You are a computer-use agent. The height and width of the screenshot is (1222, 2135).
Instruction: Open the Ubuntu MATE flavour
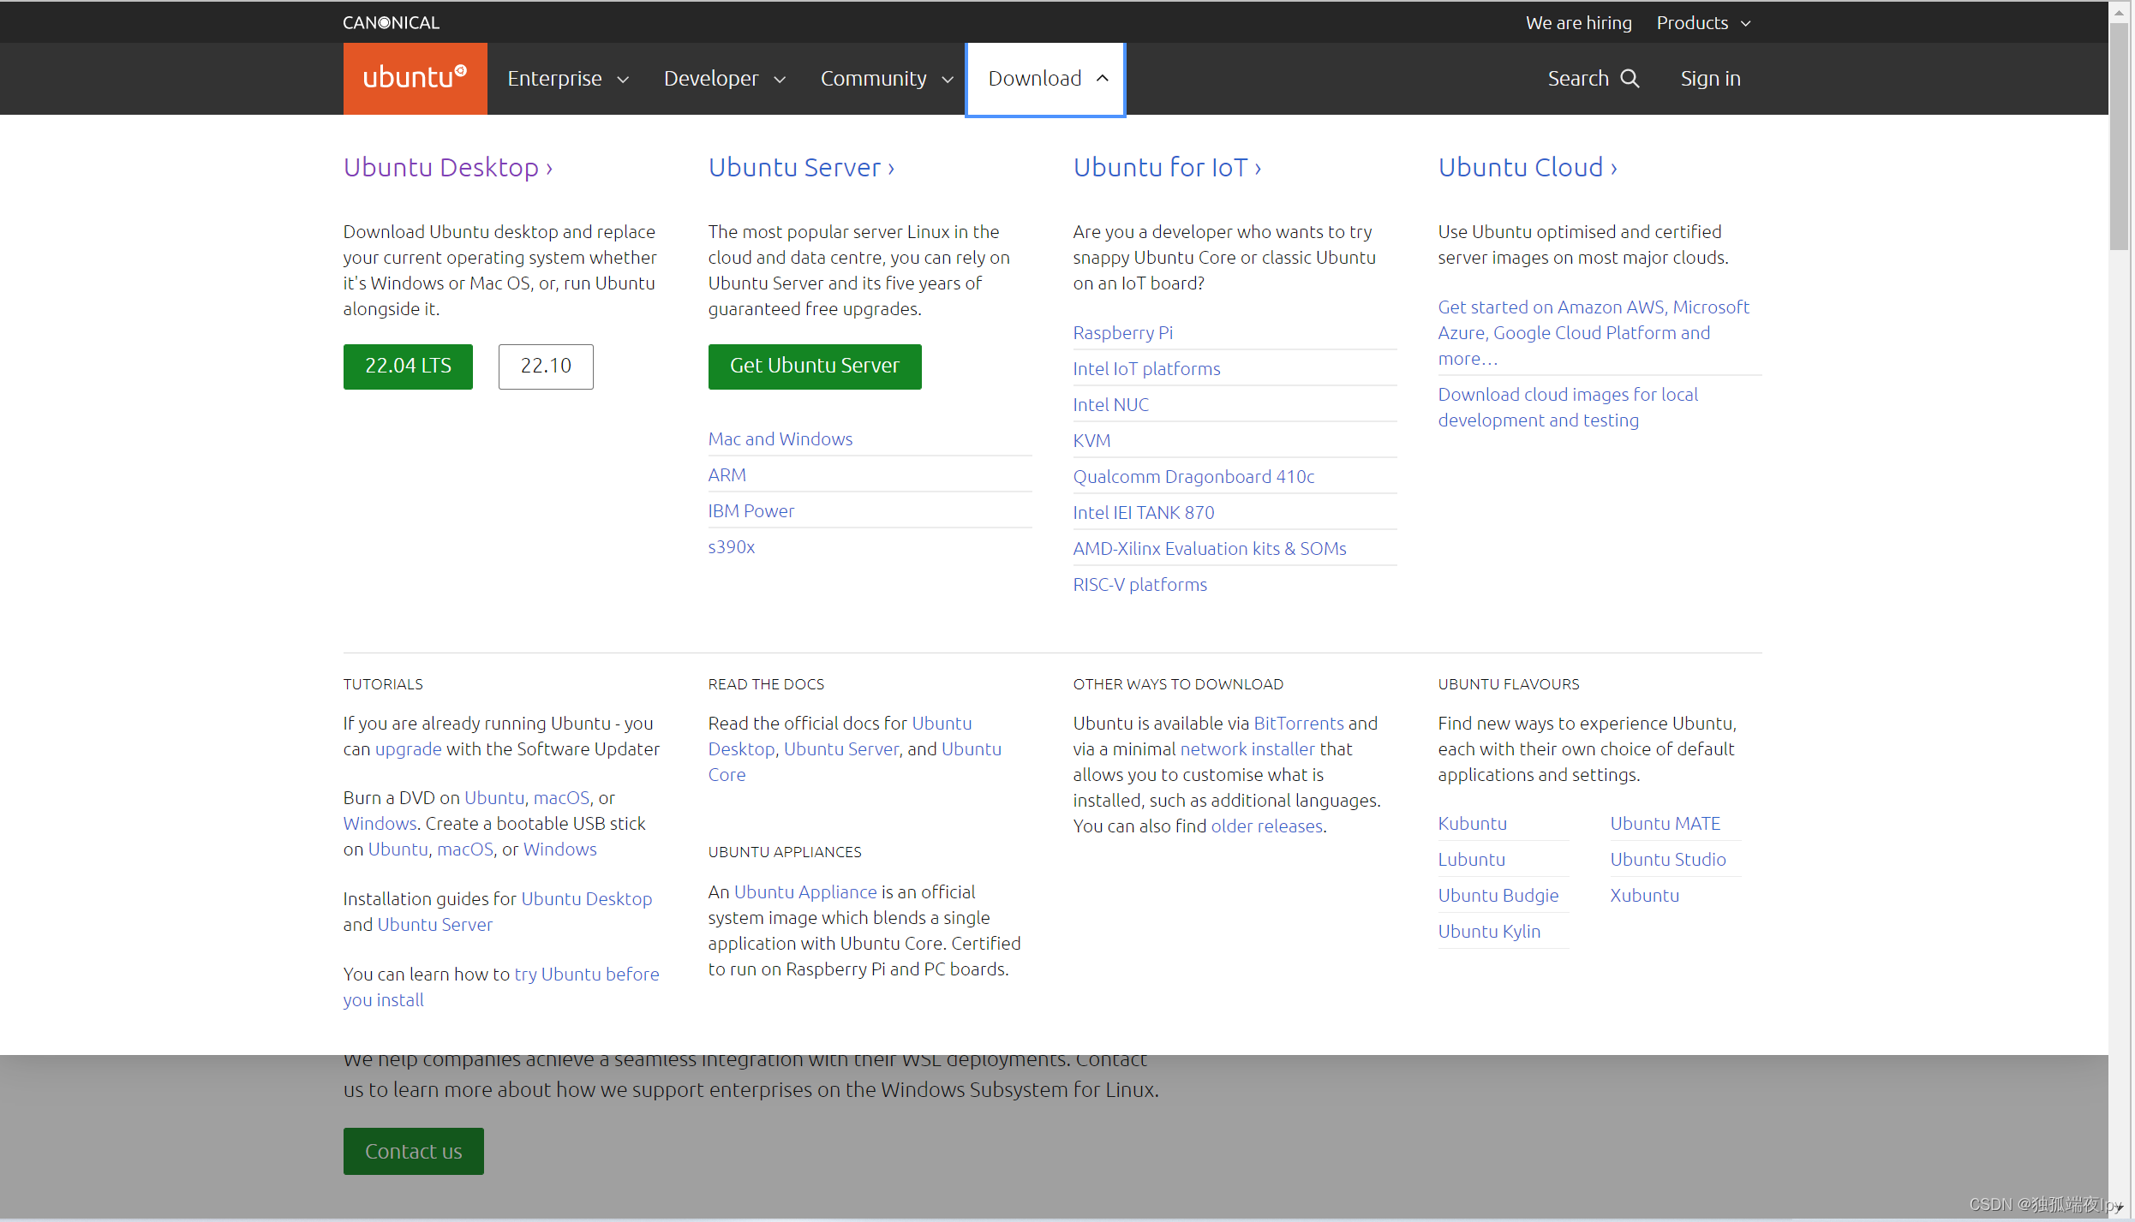1666,823
